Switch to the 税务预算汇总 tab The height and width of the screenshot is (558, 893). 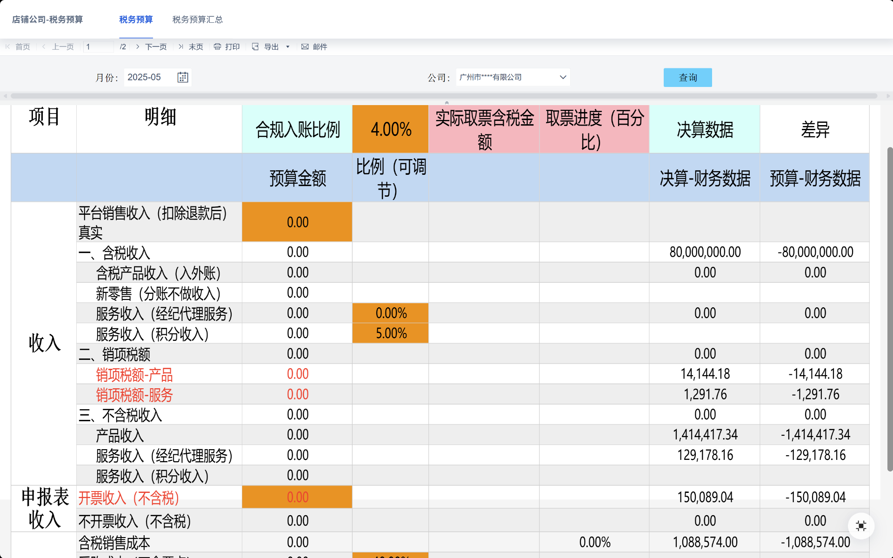(197, 20)
